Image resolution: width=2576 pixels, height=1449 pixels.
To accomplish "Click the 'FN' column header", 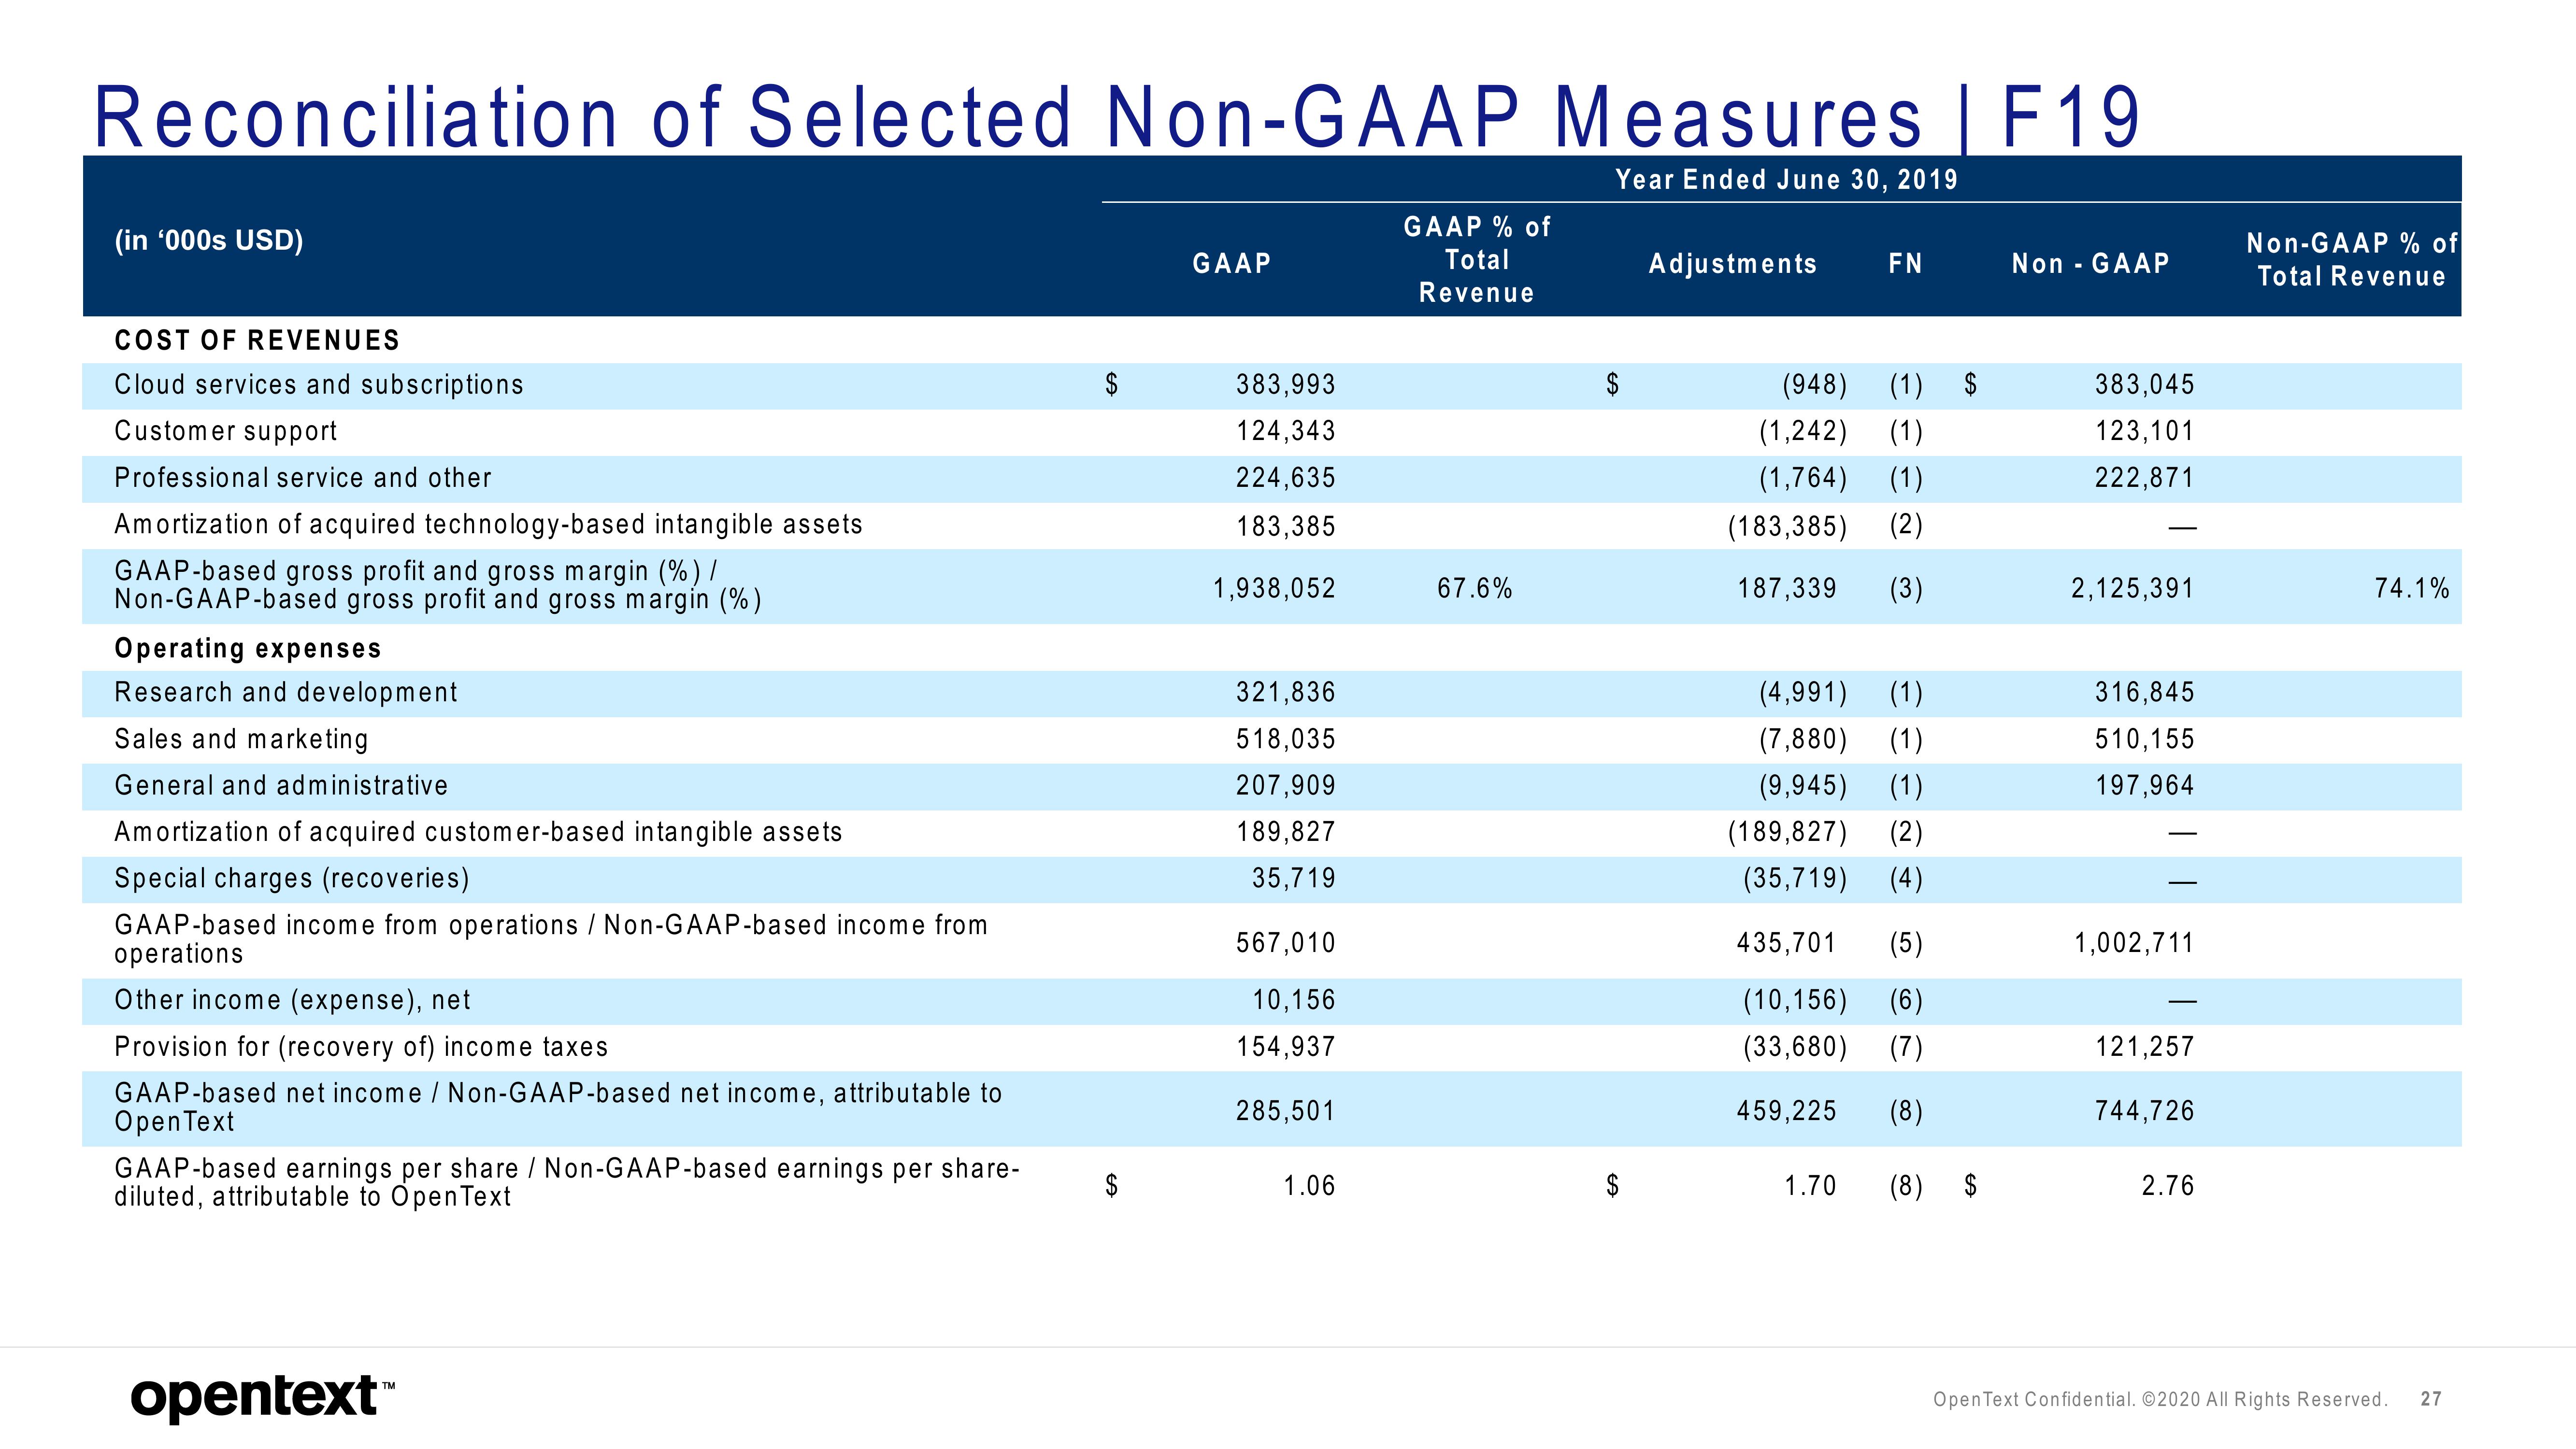I will click(x=1905, y=264).
